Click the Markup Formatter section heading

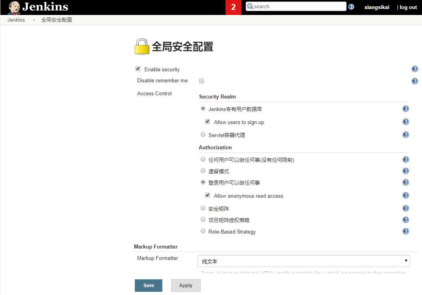(x=156, y=247)
